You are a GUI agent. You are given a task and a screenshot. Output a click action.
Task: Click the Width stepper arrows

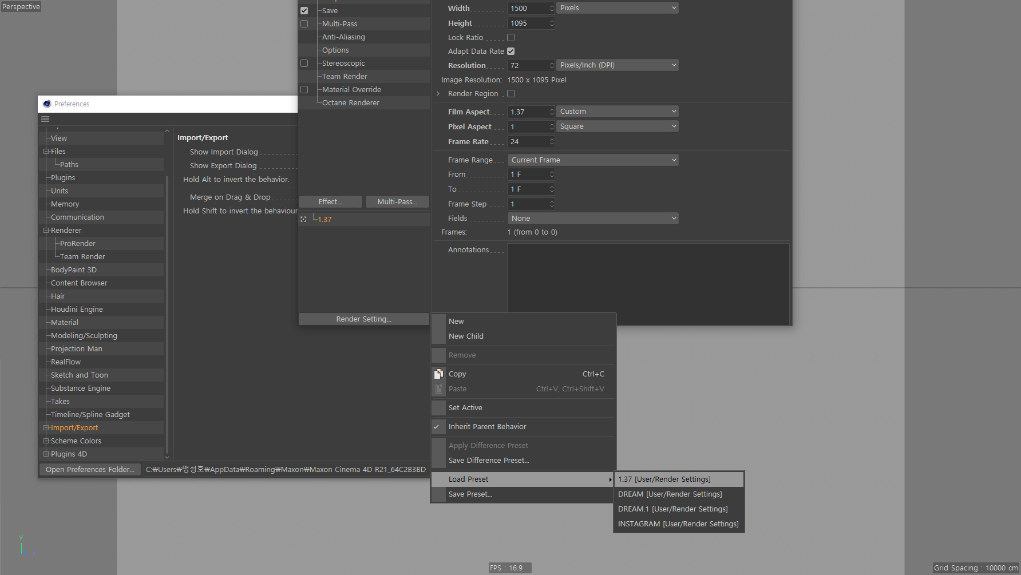552,8
